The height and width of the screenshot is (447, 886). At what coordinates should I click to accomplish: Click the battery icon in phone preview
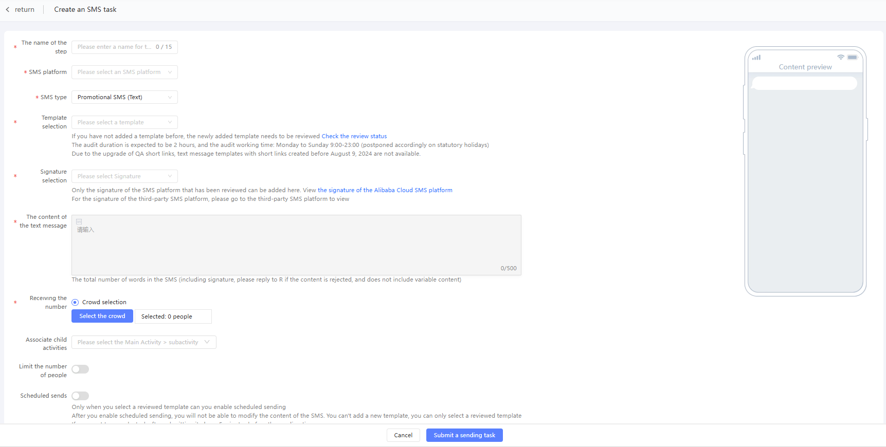(x=852, y=57)
